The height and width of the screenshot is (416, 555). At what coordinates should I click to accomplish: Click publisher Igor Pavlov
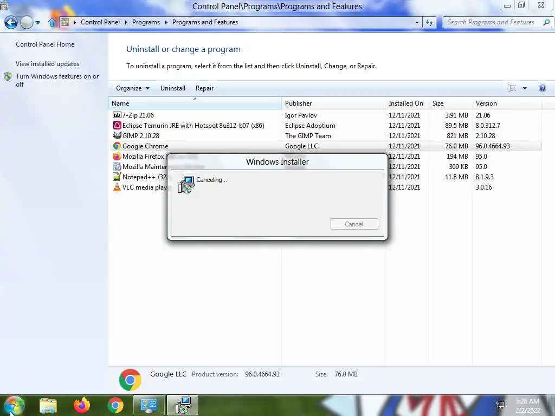pos(301,115)
